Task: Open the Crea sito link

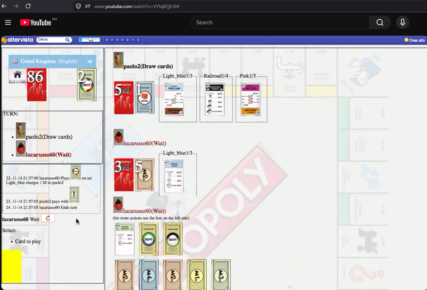Action: [415, 40]
